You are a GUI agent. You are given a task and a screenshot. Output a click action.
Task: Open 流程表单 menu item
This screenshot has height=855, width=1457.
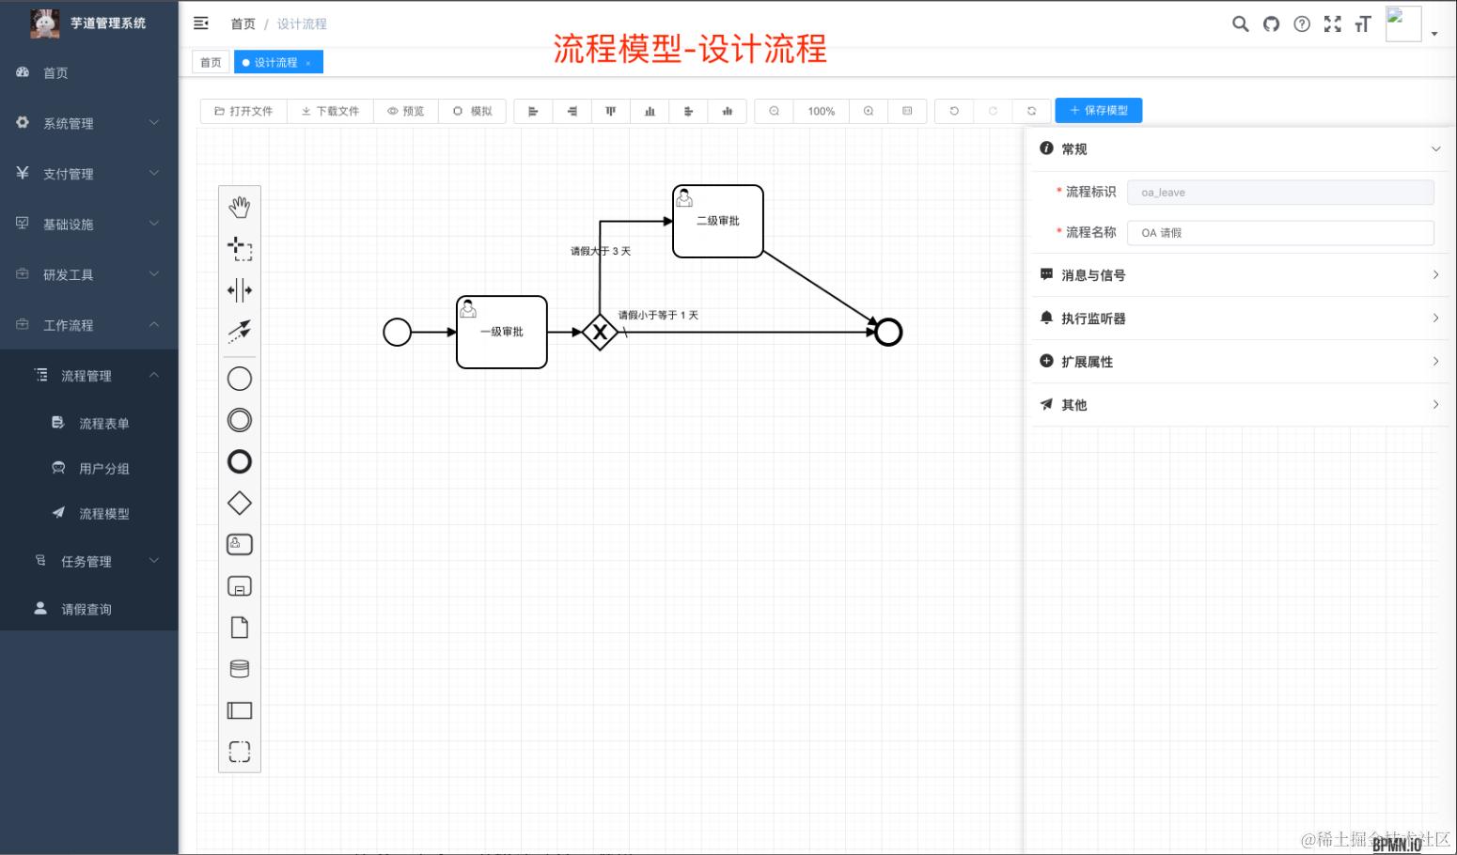click(x=89, y=424)
